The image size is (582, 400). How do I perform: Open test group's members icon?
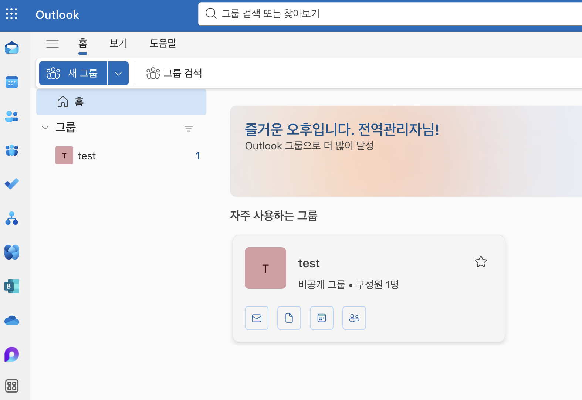point(354,318)
